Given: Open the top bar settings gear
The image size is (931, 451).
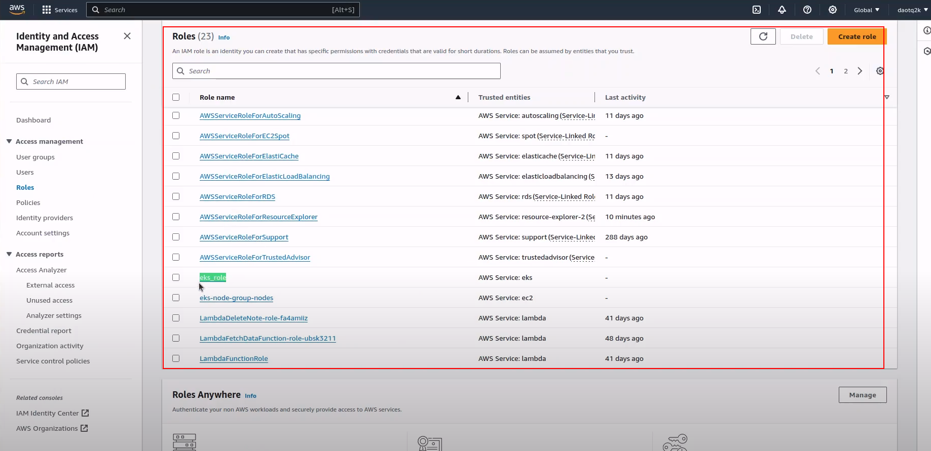Looking at the screenshot, I should pos(833,10).
